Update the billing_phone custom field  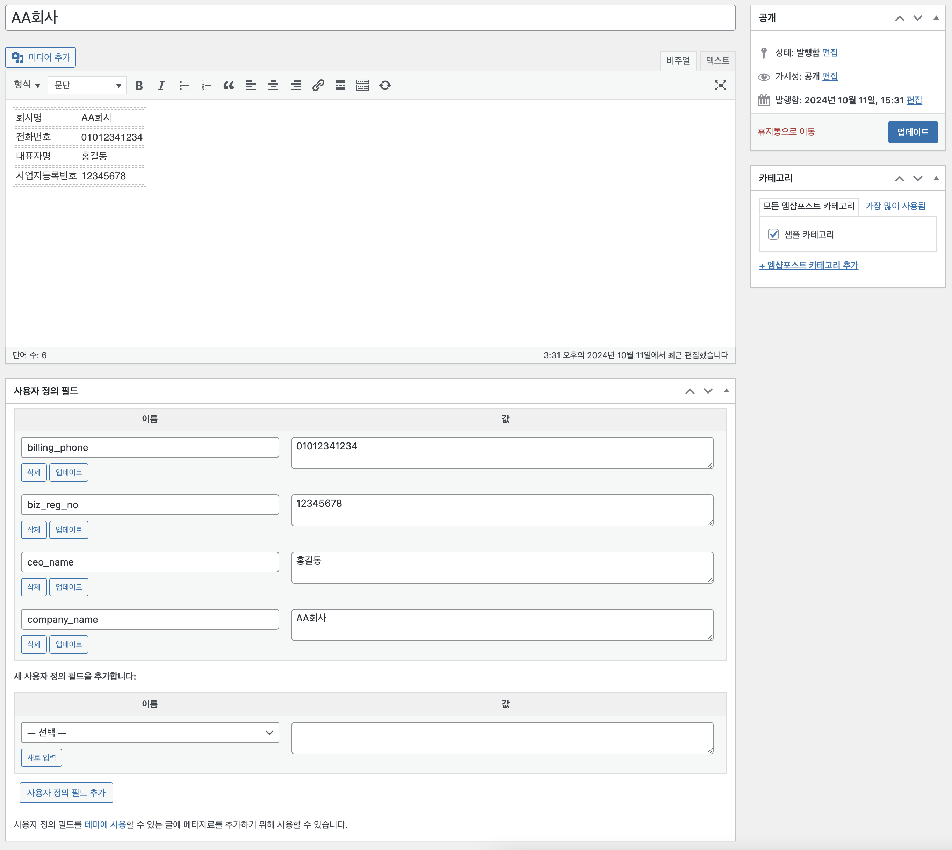(x=68, y=473)
